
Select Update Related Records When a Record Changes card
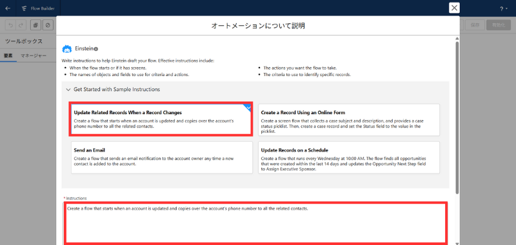click(161, 119)
